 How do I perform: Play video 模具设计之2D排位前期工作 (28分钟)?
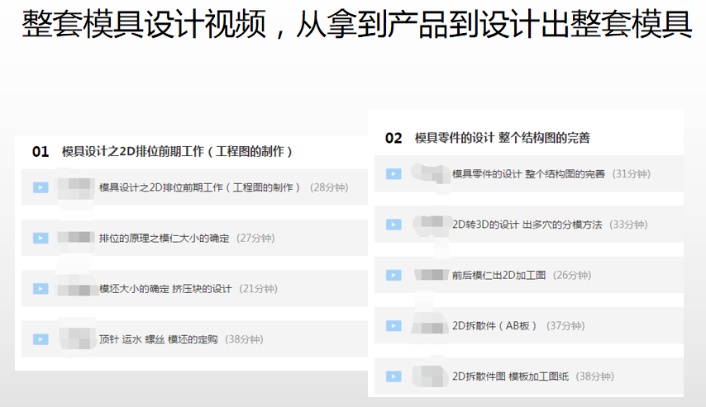[x=41, y=187]
